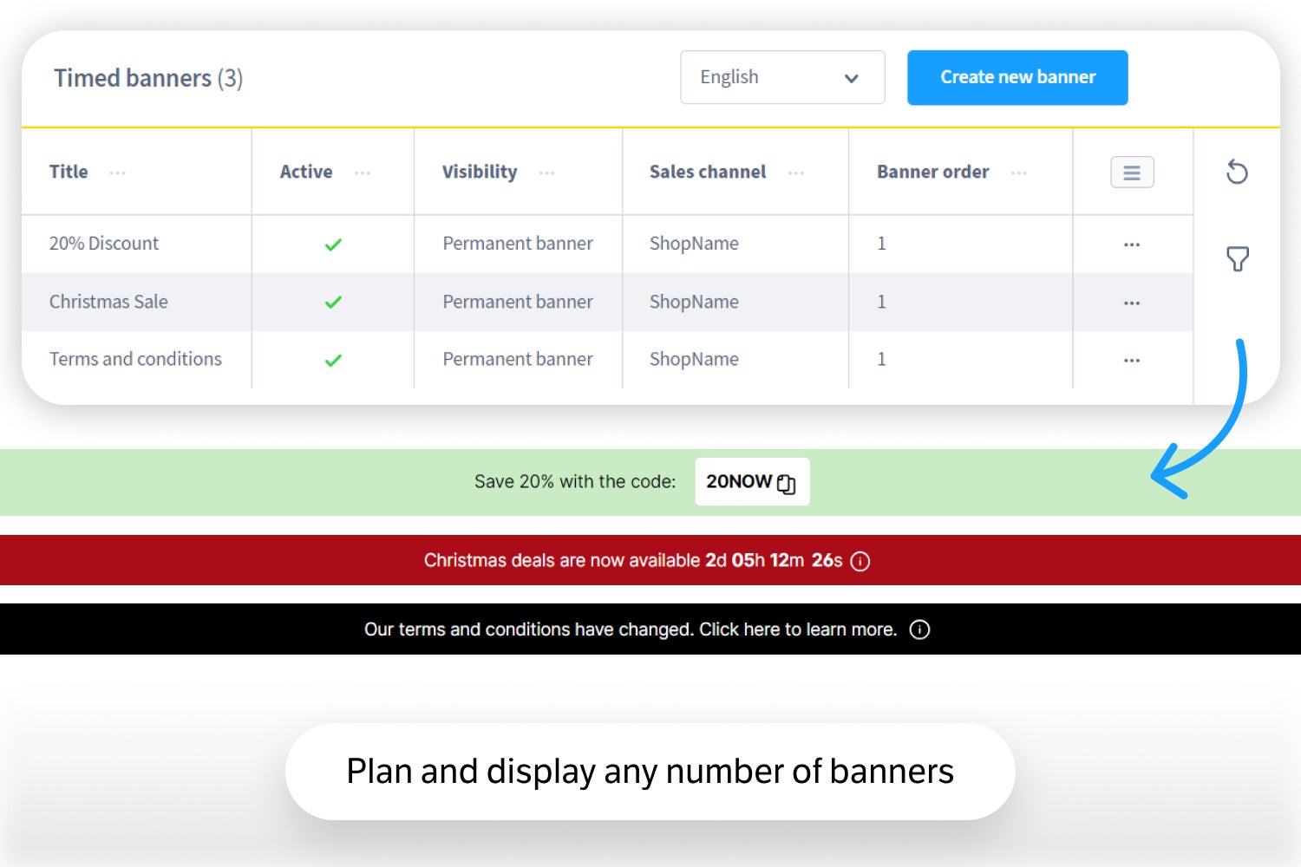Click banner order 1 in 20% Discount row
This screenshot has width=1301, height=867.
coord(881,244)
